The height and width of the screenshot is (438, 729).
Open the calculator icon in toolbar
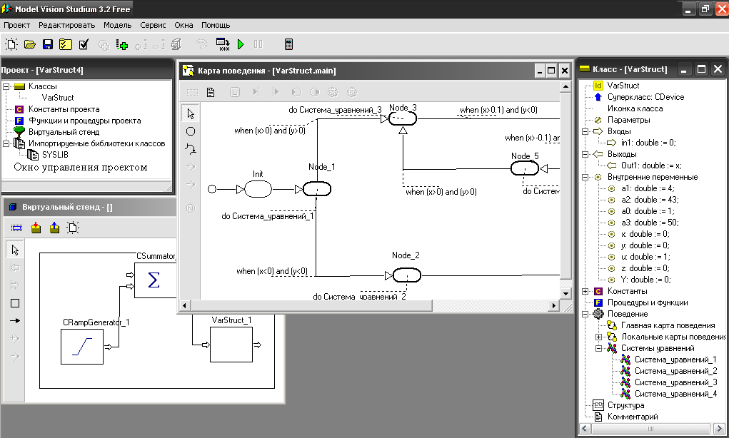point(288,45)
